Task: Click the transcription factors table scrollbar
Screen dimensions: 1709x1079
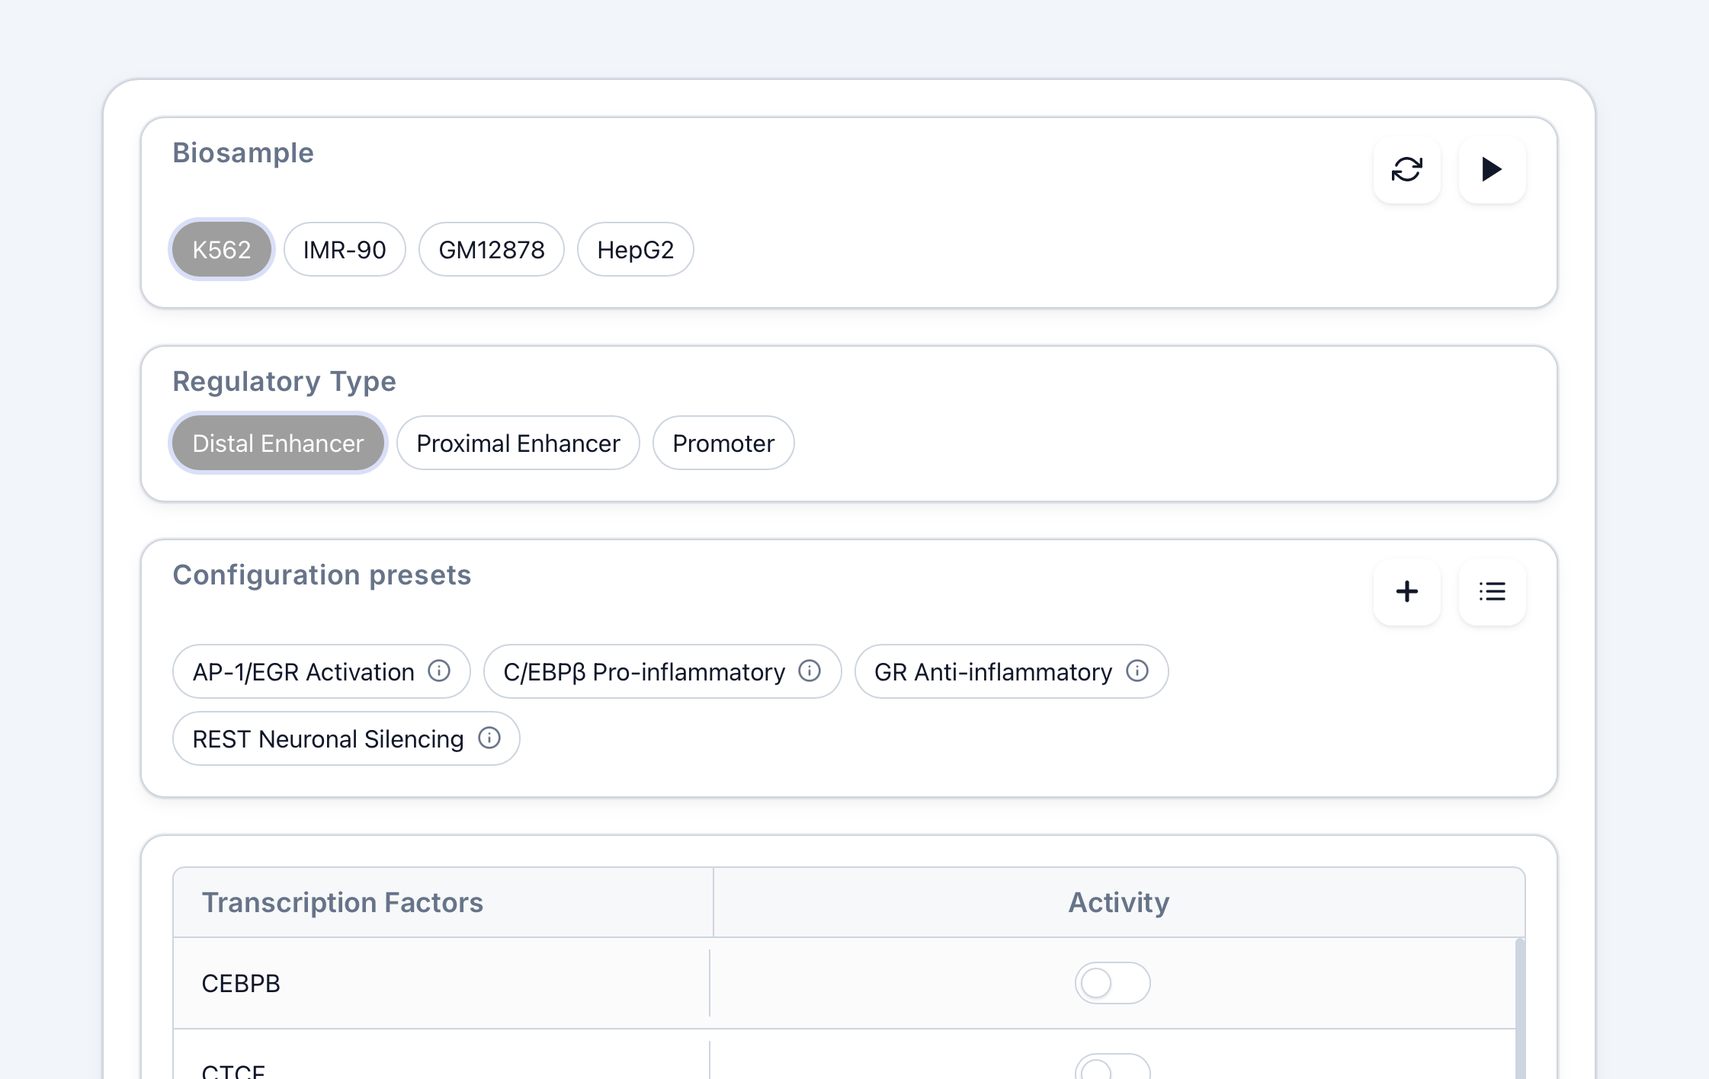Action: [x=1519, y=1006]
